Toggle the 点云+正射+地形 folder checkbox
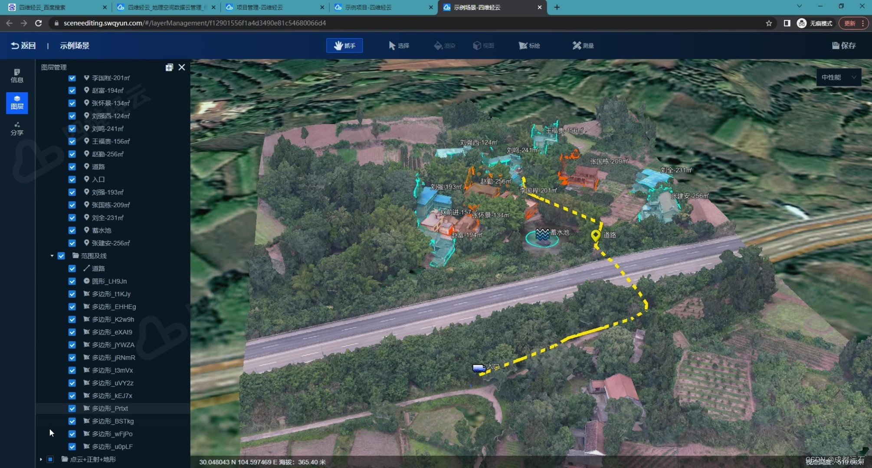Viewport: 872px width, 468px height. pyautogui.click(x=50, y=459)
